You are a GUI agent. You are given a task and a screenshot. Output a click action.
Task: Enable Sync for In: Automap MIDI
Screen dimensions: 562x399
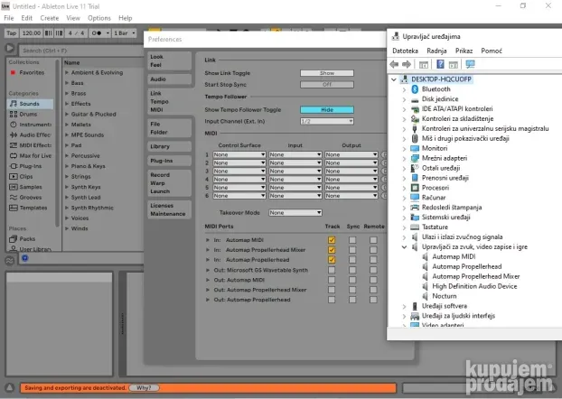click(x=352, y=240)
